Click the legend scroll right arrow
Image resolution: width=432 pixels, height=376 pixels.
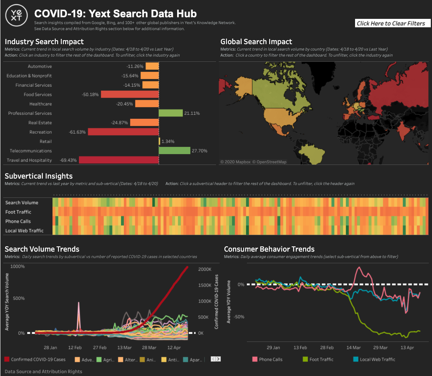pyautogui.click(x=218, y=359)
